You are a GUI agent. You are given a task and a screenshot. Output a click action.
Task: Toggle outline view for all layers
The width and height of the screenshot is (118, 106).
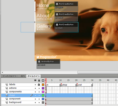[43, 80]
